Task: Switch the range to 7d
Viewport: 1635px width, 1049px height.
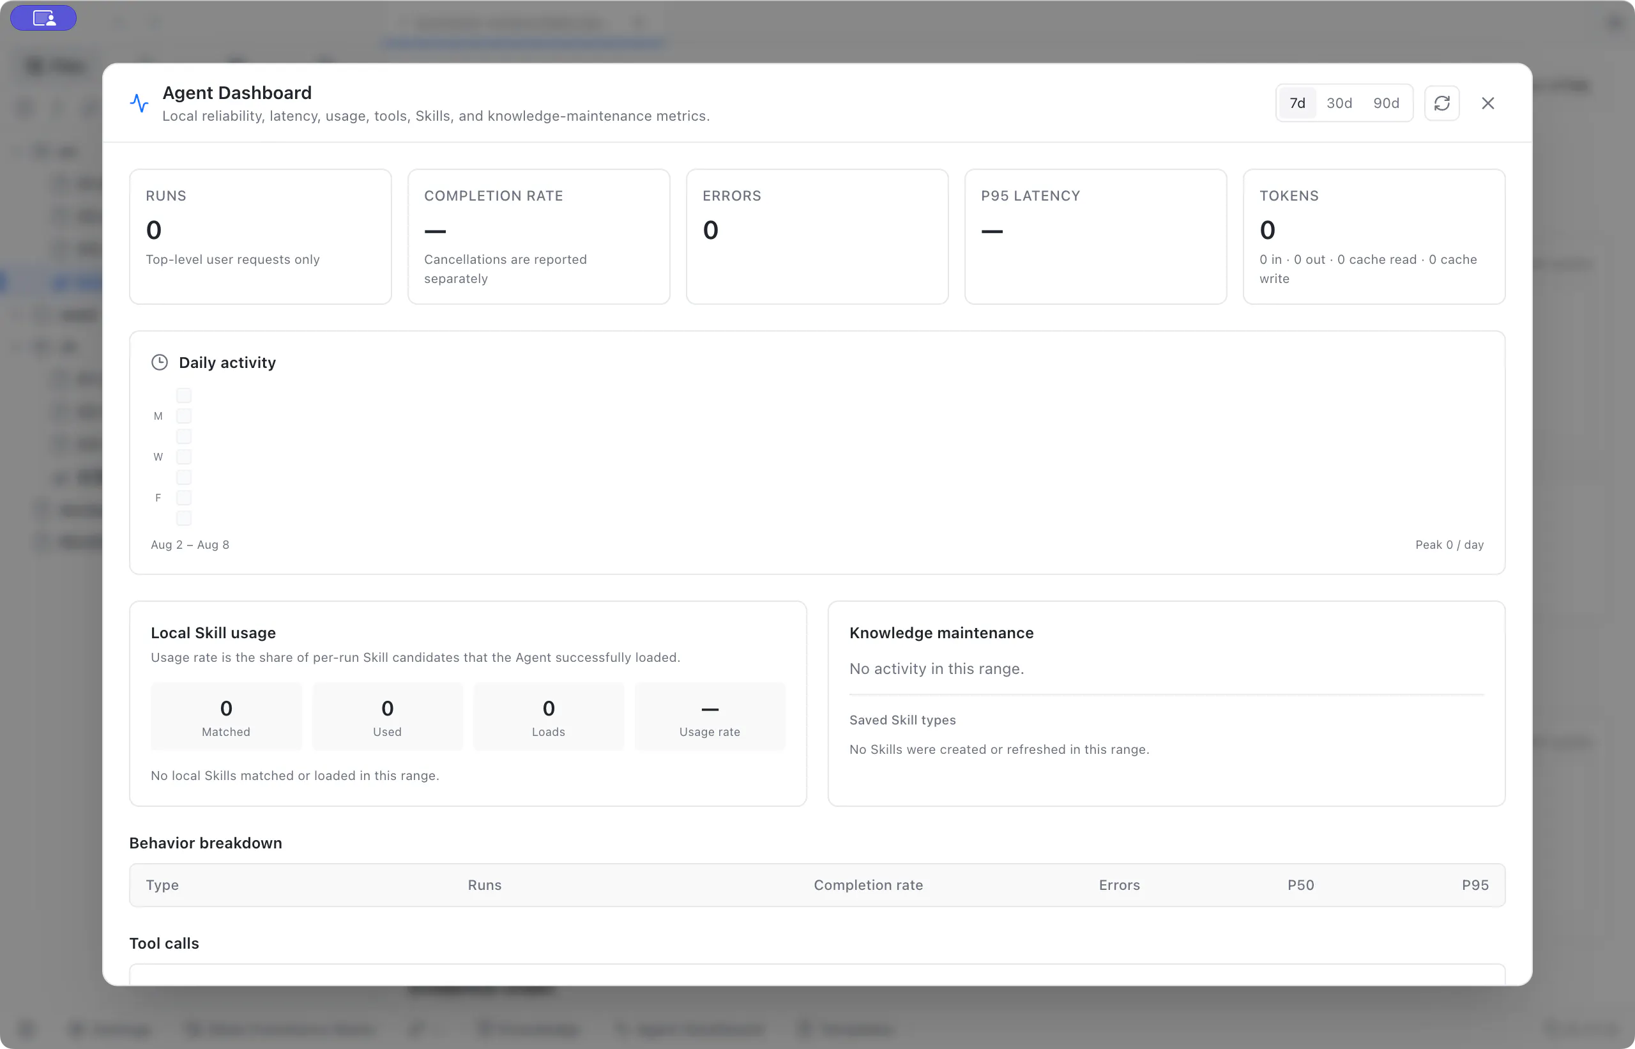Action: pyautogui.click(x=1297, y=103)
